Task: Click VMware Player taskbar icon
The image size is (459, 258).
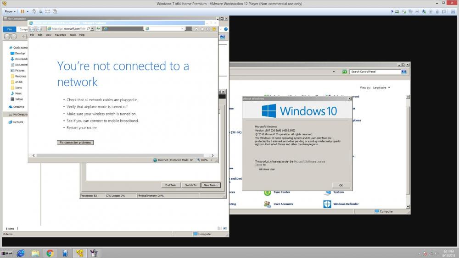Action: 79,253
